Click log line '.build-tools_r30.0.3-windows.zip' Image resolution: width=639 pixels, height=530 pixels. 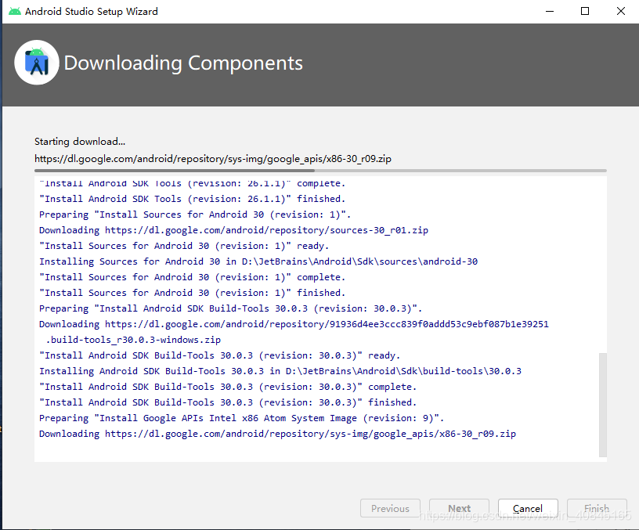[133, 340]
